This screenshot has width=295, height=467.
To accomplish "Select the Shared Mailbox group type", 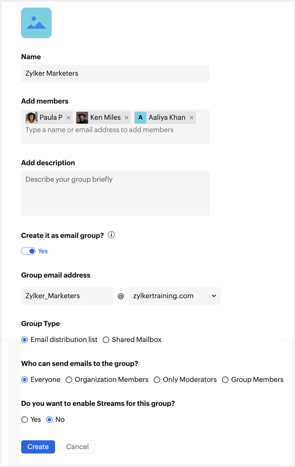I will click(106, 340).
